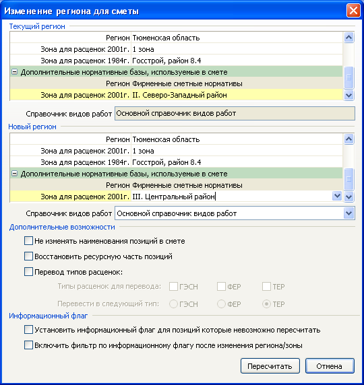Enable 'Включить фильтр по информационному флагу' checkbox
The image size is (364, 385).
coord(28,345)
